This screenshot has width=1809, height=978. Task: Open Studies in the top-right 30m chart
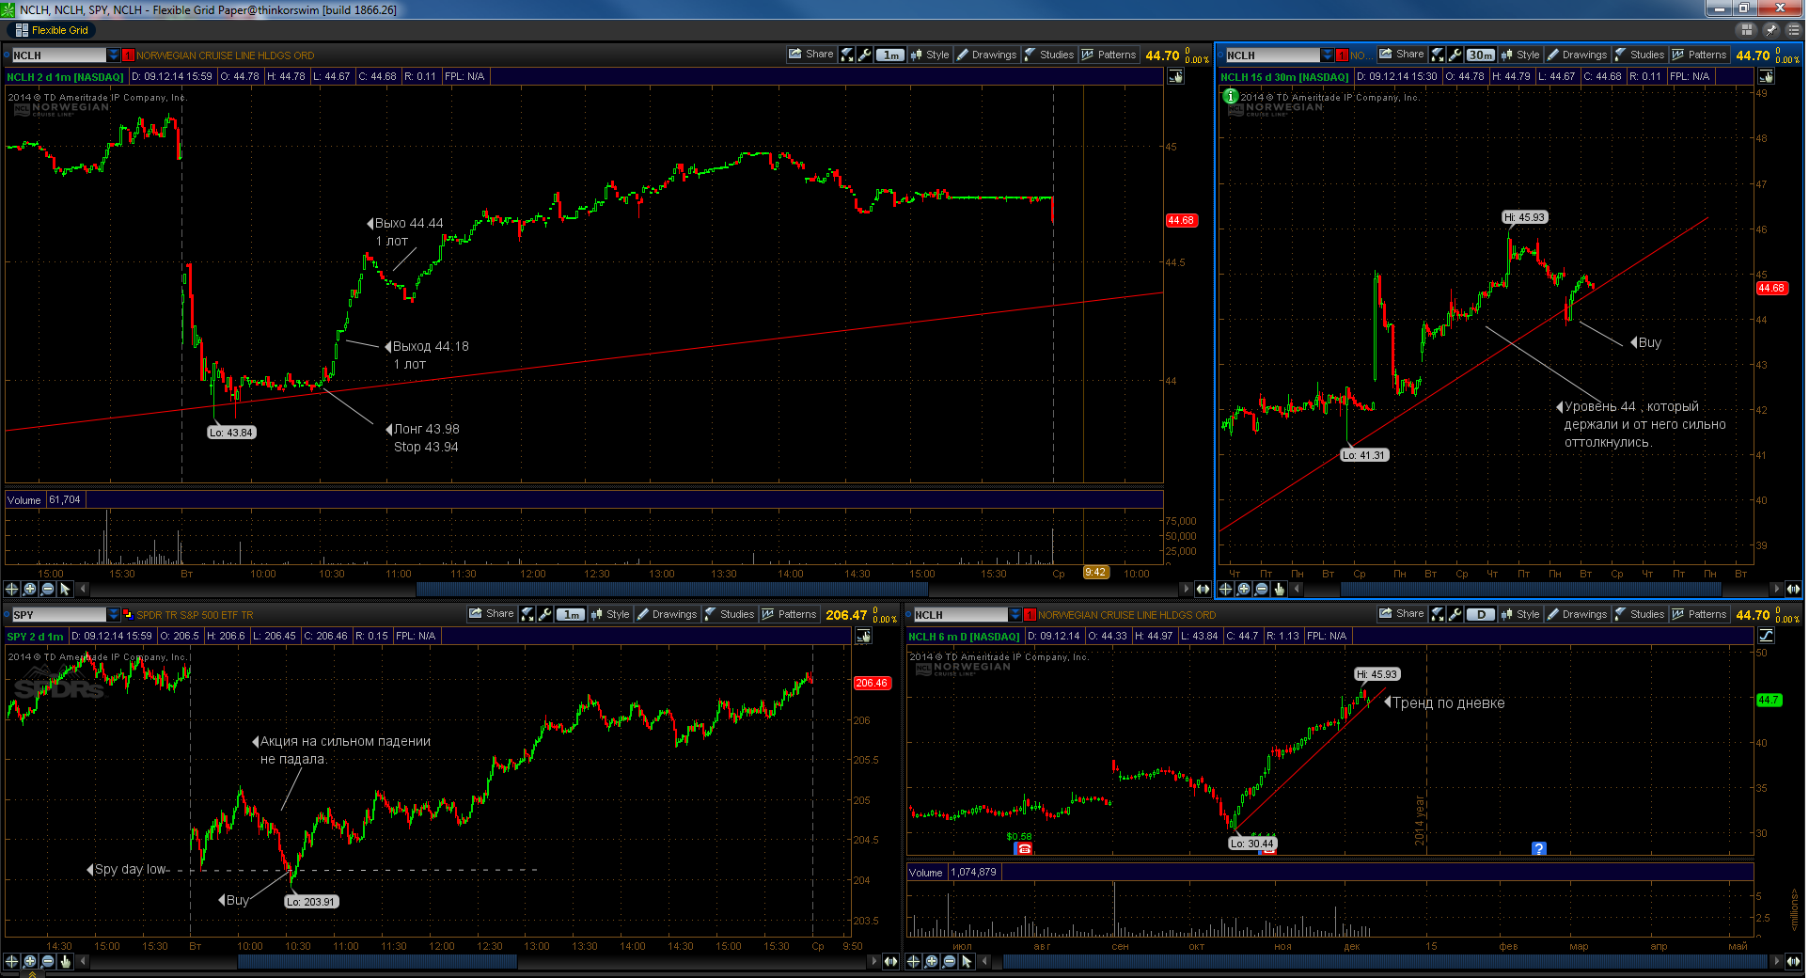(1640, 55)
